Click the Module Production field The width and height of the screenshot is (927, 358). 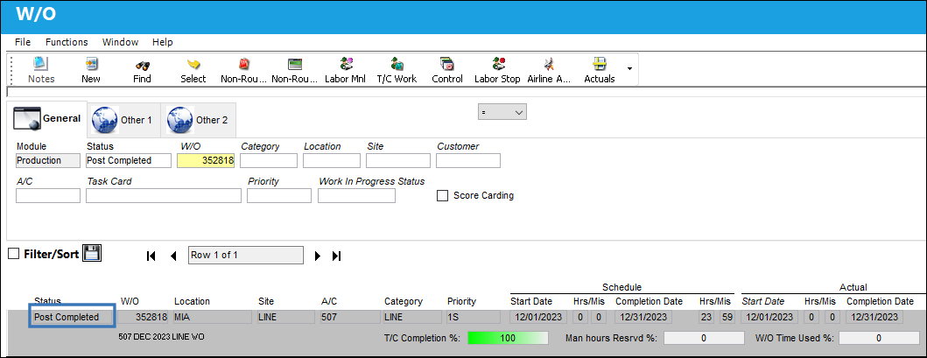pyautogui.click(x=48, y=161)
